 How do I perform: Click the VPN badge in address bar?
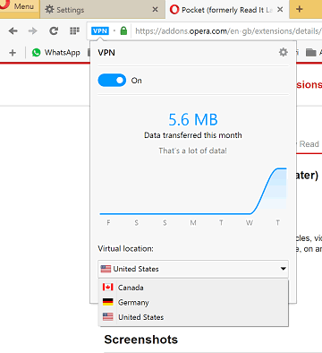point(100,30)
